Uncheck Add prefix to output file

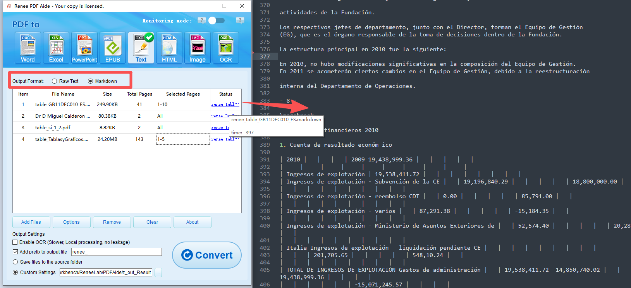15,252
